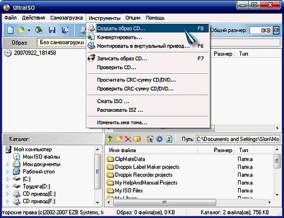Expand the (C:) drive node
The width and height of the screenshot is (284, 218).
point(7,179)
